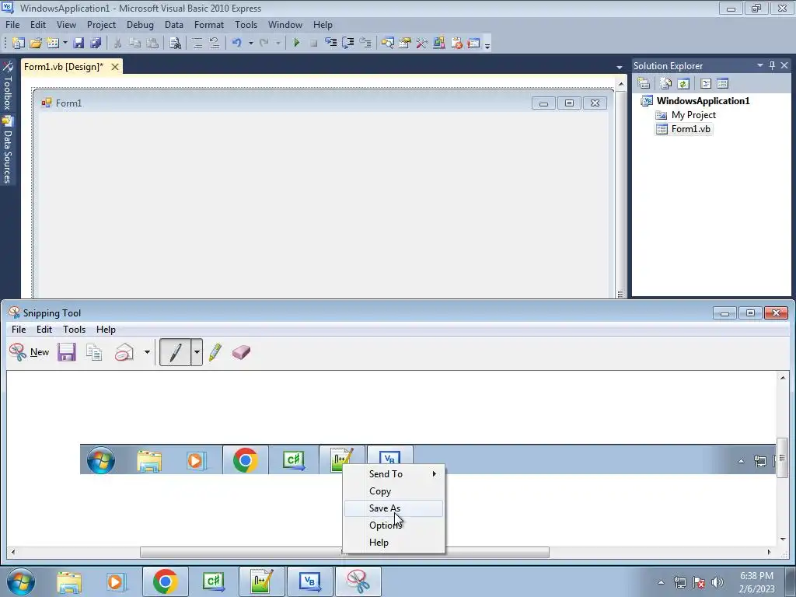Select the Highlighter tool in Snipping Tool
This screenshot has width=796, height=597.
tap(215, 352)
